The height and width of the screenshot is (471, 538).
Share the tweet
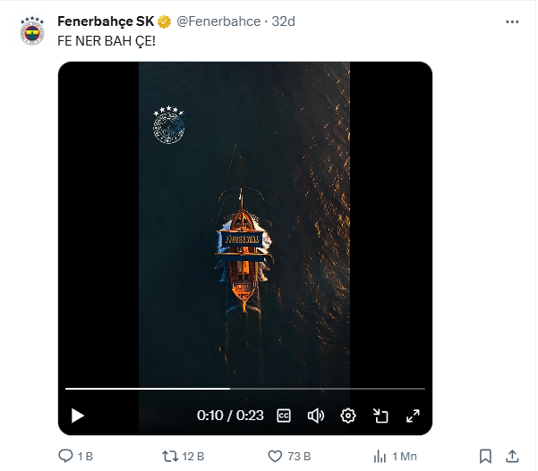513,456
